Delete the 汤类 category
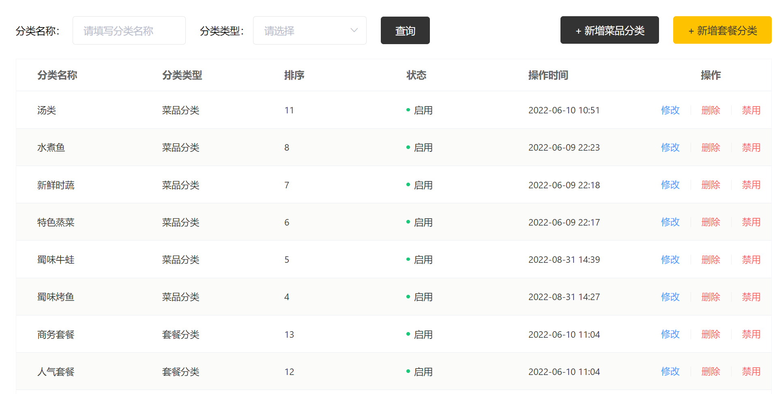The width and height of the screenshot is (775, 394). 711,110
